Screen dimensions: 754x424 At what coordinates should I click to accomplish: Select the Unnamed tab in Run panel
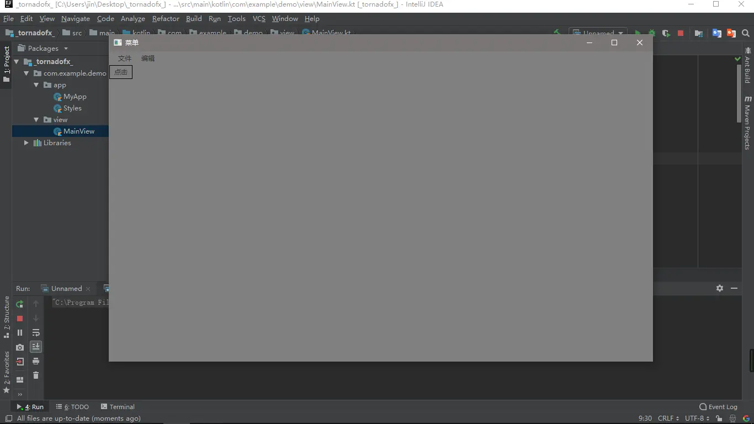(x=66, y=289)
